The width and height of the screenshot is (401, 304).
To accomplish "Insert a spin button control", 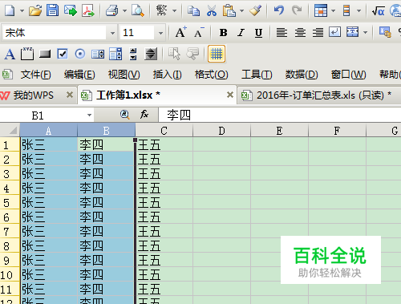I will (x=133, y=54).
